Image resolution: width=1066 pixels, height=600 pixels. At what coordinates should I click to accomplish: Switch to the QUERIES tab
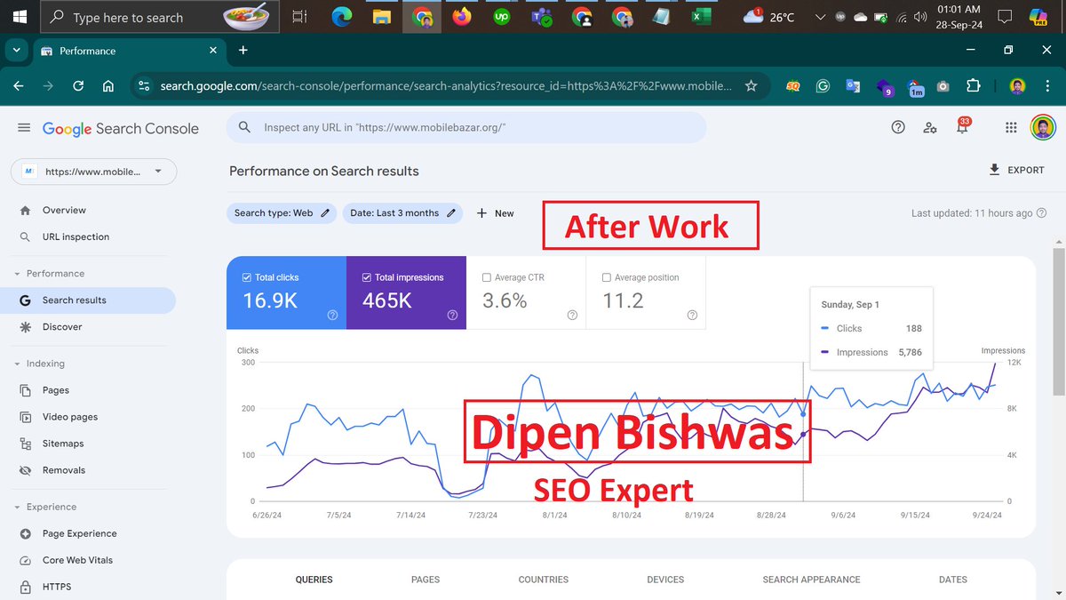[314, 580]
